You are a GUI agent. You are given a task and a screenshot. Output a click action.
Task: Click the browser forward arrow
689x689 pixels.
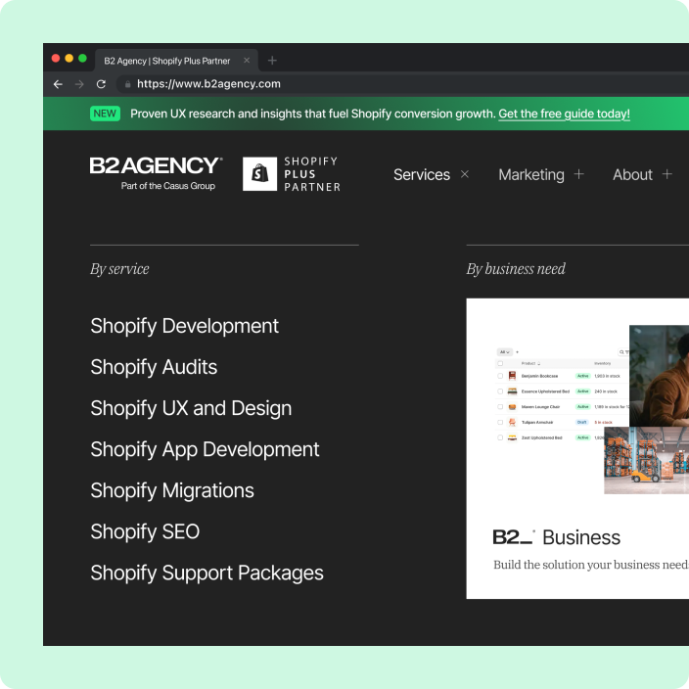(79, 84)
